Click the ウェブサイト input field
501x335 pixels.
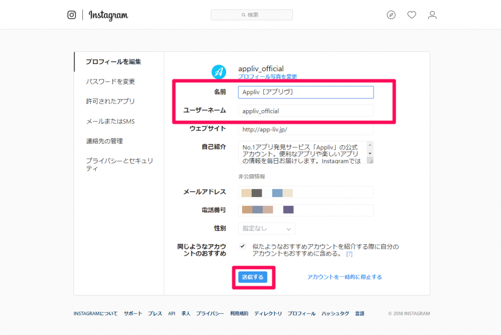click(306, 129)
